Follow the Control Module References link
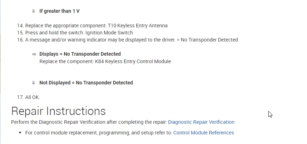 (204, 133)
